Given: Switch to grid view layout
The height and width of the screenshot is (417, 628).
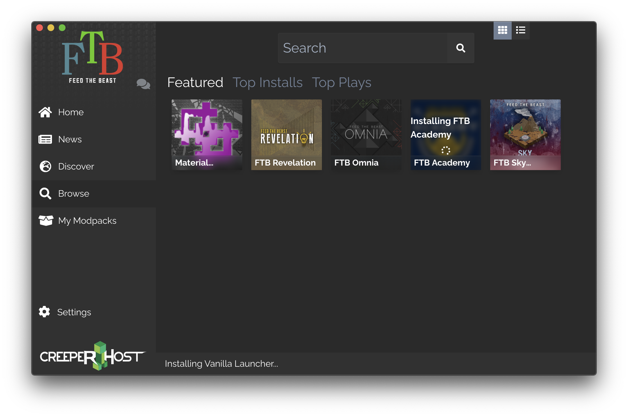Looking at the screenshot, I should 502,30.
